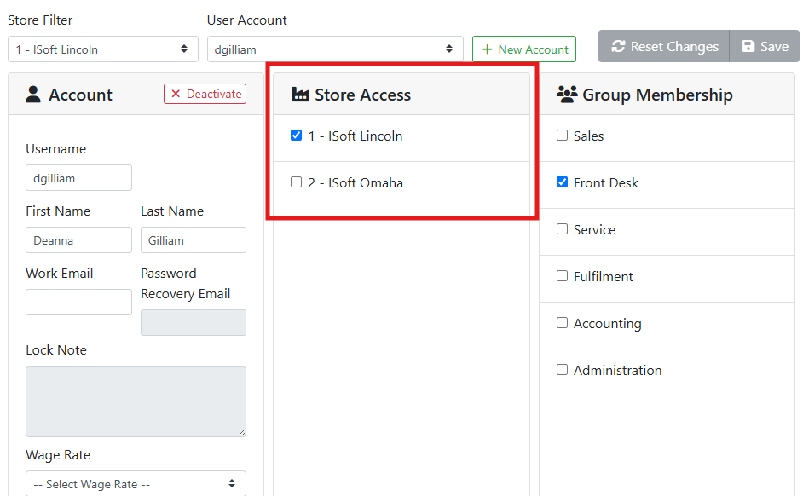Focus the Work Email field
The height and width of the screenshot is (496, 803).
tap(78, 303)
